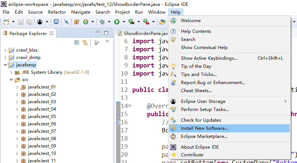297x163 pixels.
Task: Click the New Java Class icon
Action: [x=86, y=22]
